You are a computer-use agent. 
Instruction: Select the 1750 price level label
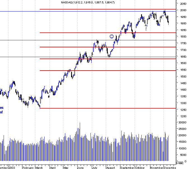(183, 43)
